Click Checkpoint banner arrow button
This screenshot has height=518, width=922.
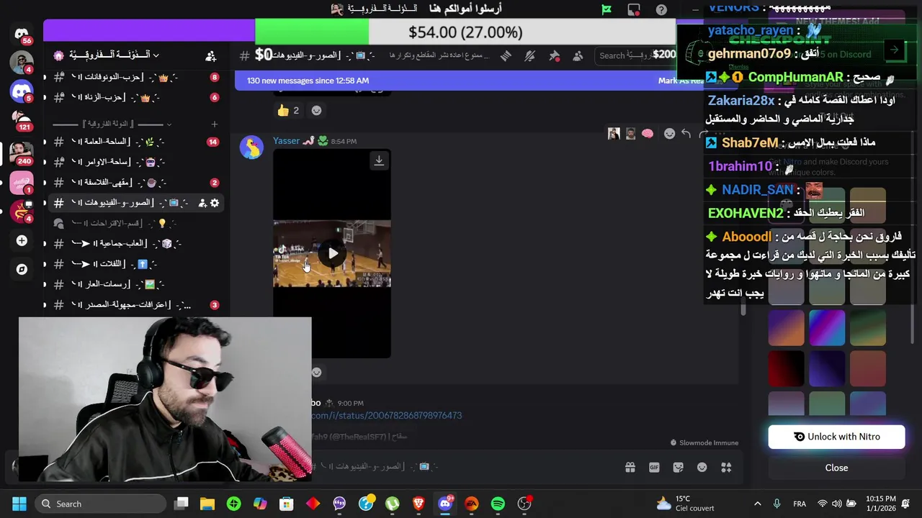[x=894, y=50]
